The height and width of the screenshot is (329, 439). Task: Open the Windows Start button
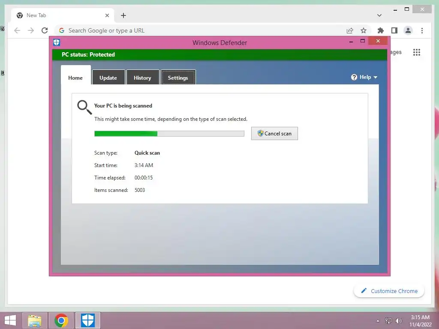click(x=10, y=320)
